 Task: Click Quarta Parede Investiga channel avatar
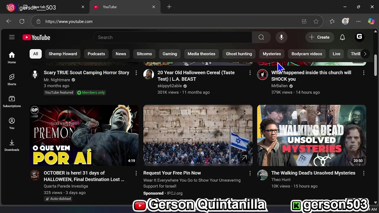[x=35, y=175]
